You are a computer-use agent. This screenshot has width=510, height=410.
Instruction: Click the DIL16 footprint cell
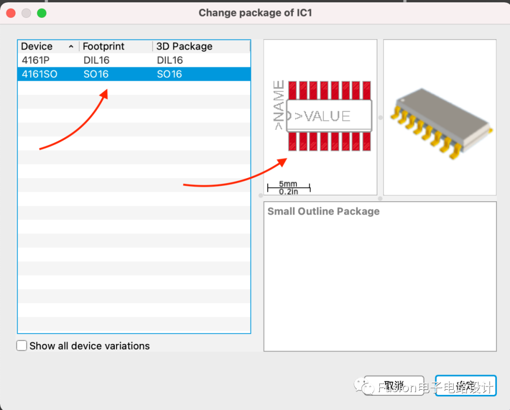[x=96, y=60]
